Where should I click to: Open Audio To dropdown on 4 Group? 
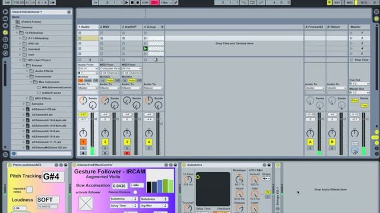click(154, 88)
